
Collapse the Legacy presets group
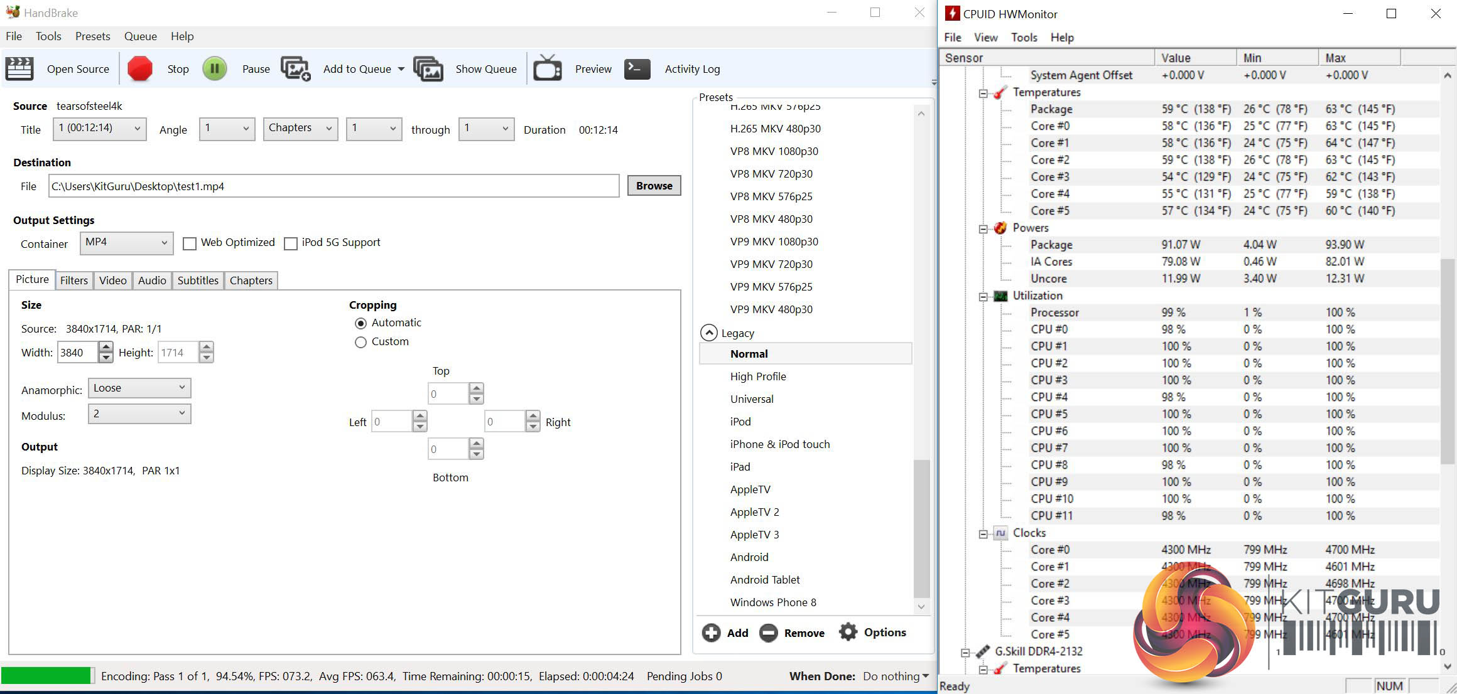(x=708, y=333)
